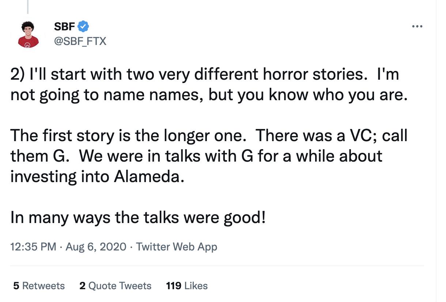
Task: Click the divider line below the timestamp
Action: [217, 266]
